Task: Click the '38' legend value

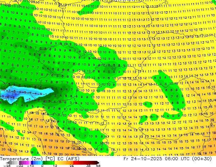Action: [89, 166]
